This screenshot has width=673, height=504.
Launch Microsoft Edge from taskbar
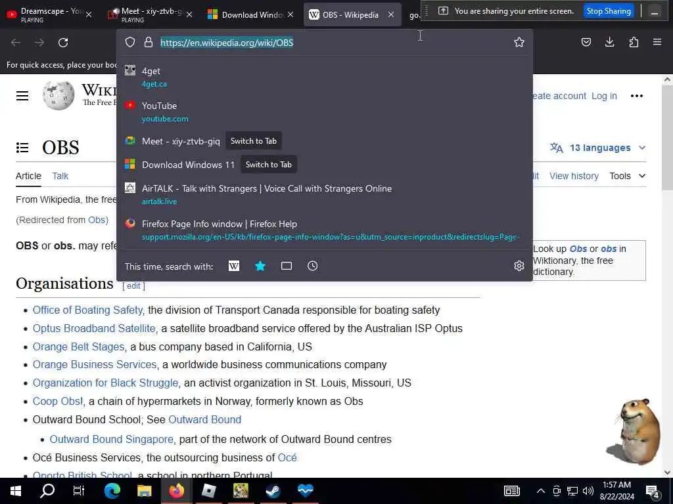pyautogui.click(x=112, y=491)
